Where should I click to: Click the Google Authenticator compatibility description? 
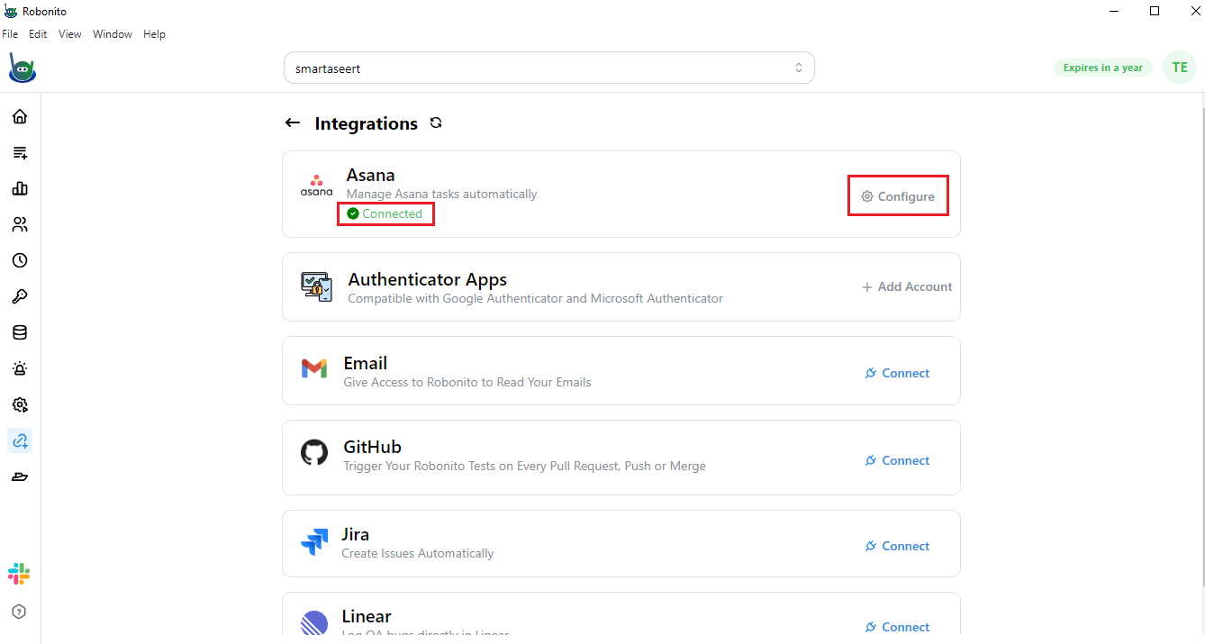point(535,298)
